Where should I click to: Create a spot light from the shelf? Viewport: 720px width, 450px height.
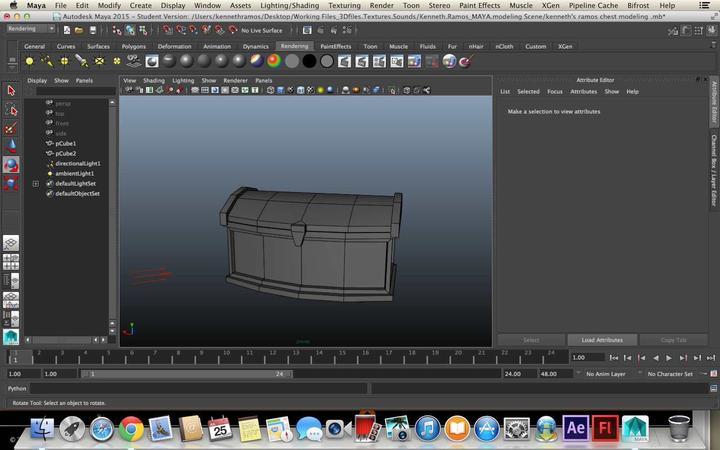pyautogui.click(x=82, y=61)
